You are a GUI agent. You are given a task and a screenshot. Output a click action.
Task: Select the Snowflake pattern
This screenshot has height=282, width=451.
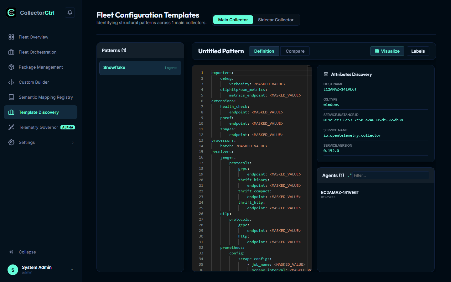pyautogui.click(x=140, y=68)
